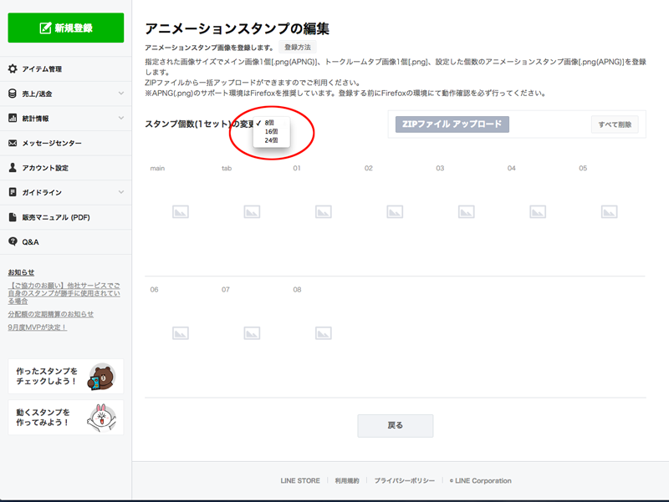Image resolution: width=669 pixels, height=502 pixels.
Task: Click the 戻る button
Action: pos(396,426)
